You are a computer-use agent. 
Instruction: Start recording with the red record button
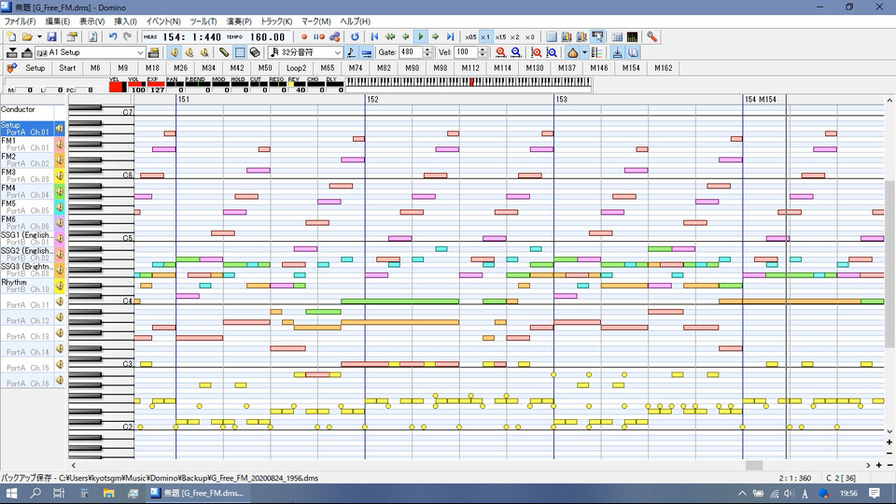[x=304, y=36]
